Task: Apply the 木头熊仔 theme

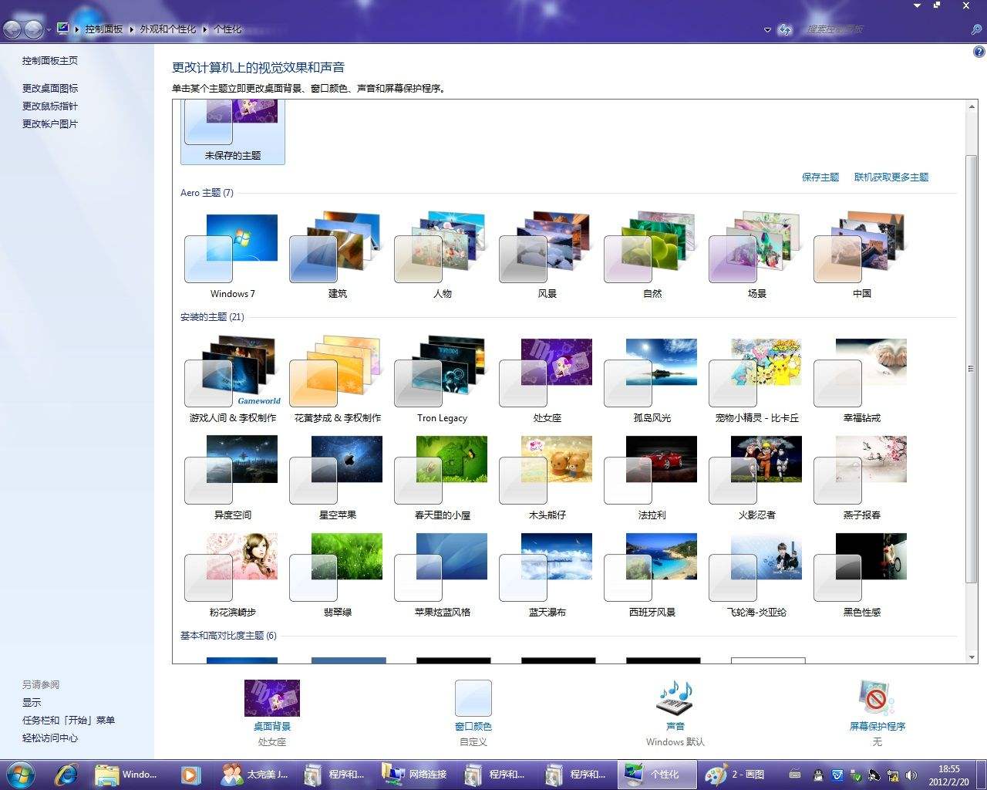Action: click(x=547, y=477)
